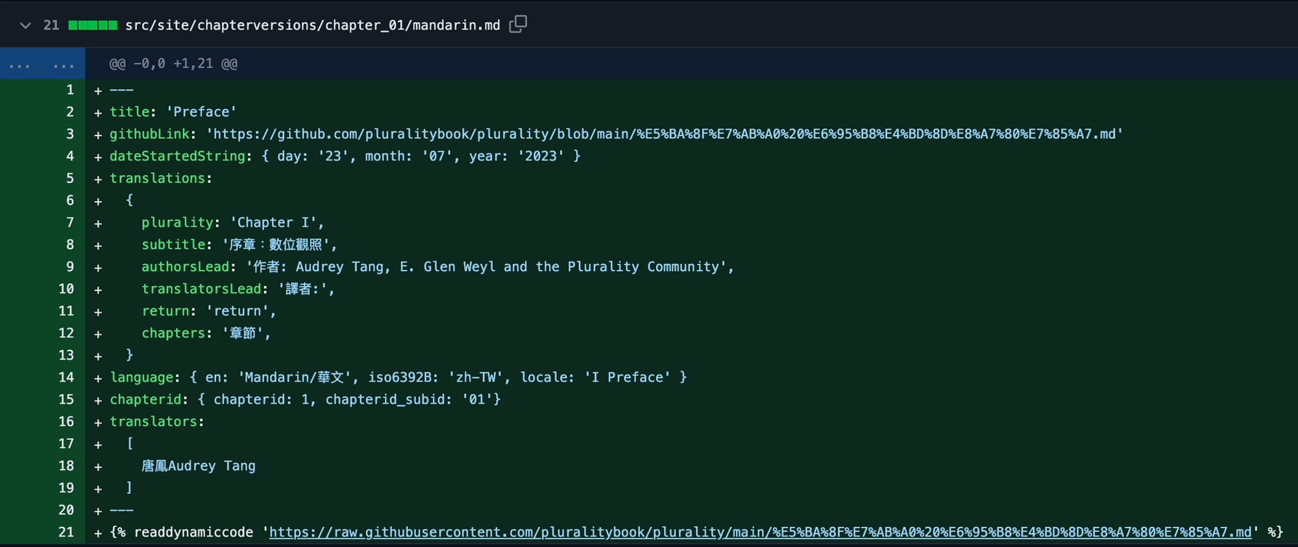Click the text year: '2023'
This screenshot has height=547, width=1298.
point(517,156)
